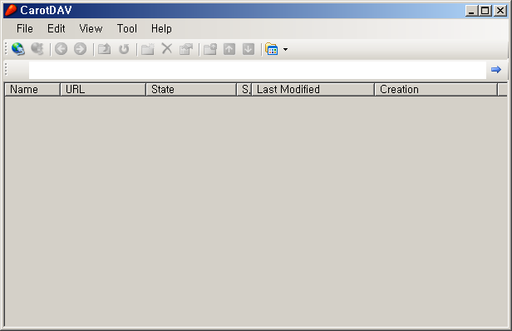The width and height of the screenshot is (512, 331).
Task: Click the refresh icon
Action: click(x=124, y=49)
